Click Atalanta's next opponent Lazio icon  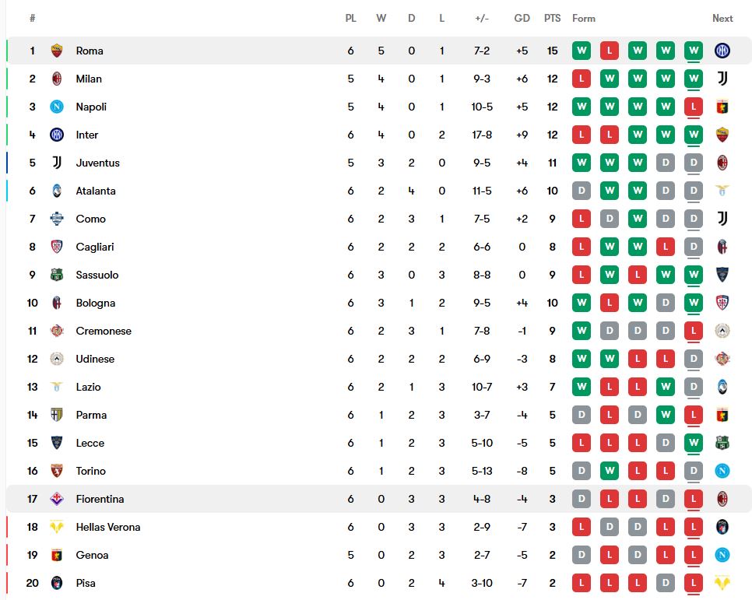point(722,191)
